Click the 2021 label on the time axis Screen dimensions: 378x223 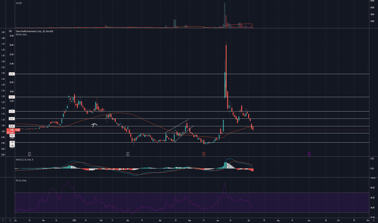pos(75,220)
